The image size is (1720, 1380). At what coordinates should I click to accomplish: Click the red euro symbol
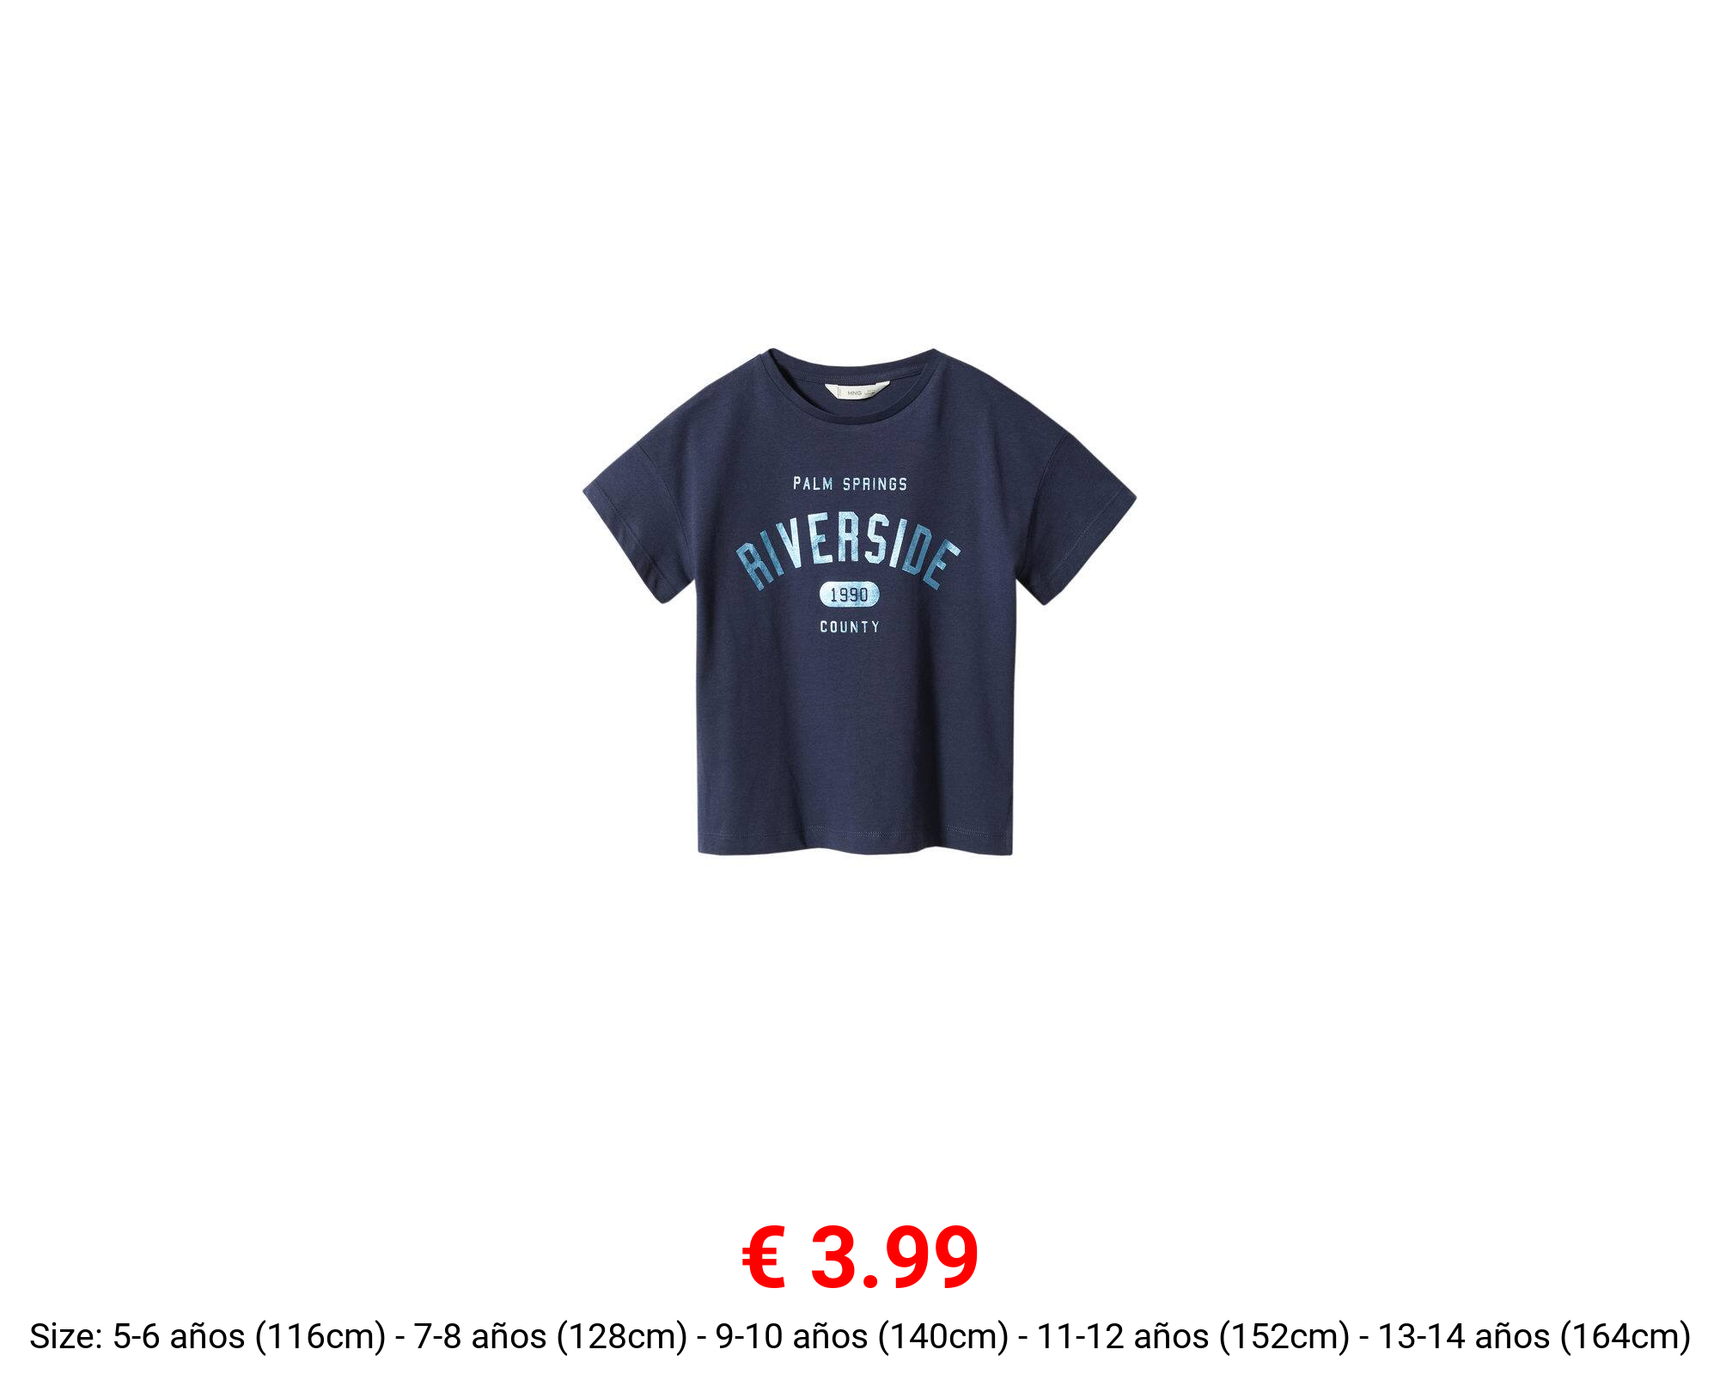pos(764,1259)
